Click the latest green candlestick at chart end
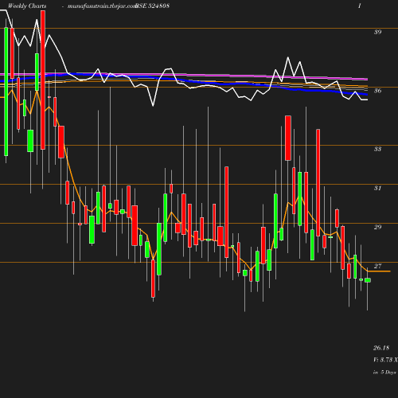The height and width of the screenshot is (398, 398). pyautogui.click(x=368, y=280)
